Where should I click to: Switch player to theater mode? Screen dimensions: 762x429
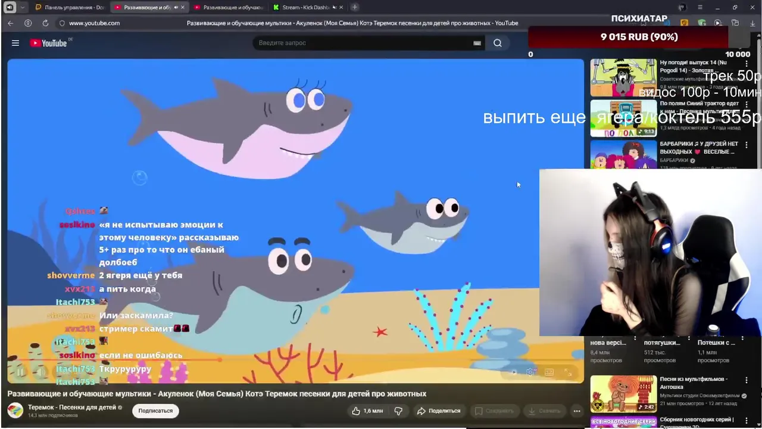click(549, 372)
